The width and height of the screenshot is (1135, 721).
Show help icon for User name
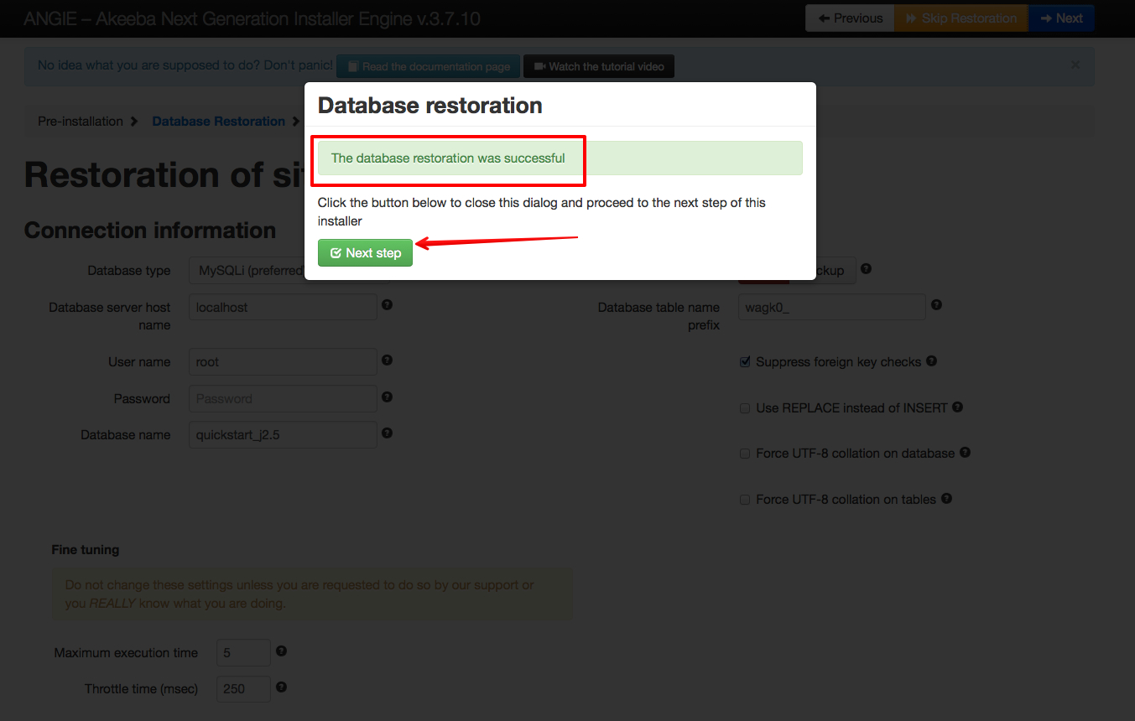click(x=387, y=360)
